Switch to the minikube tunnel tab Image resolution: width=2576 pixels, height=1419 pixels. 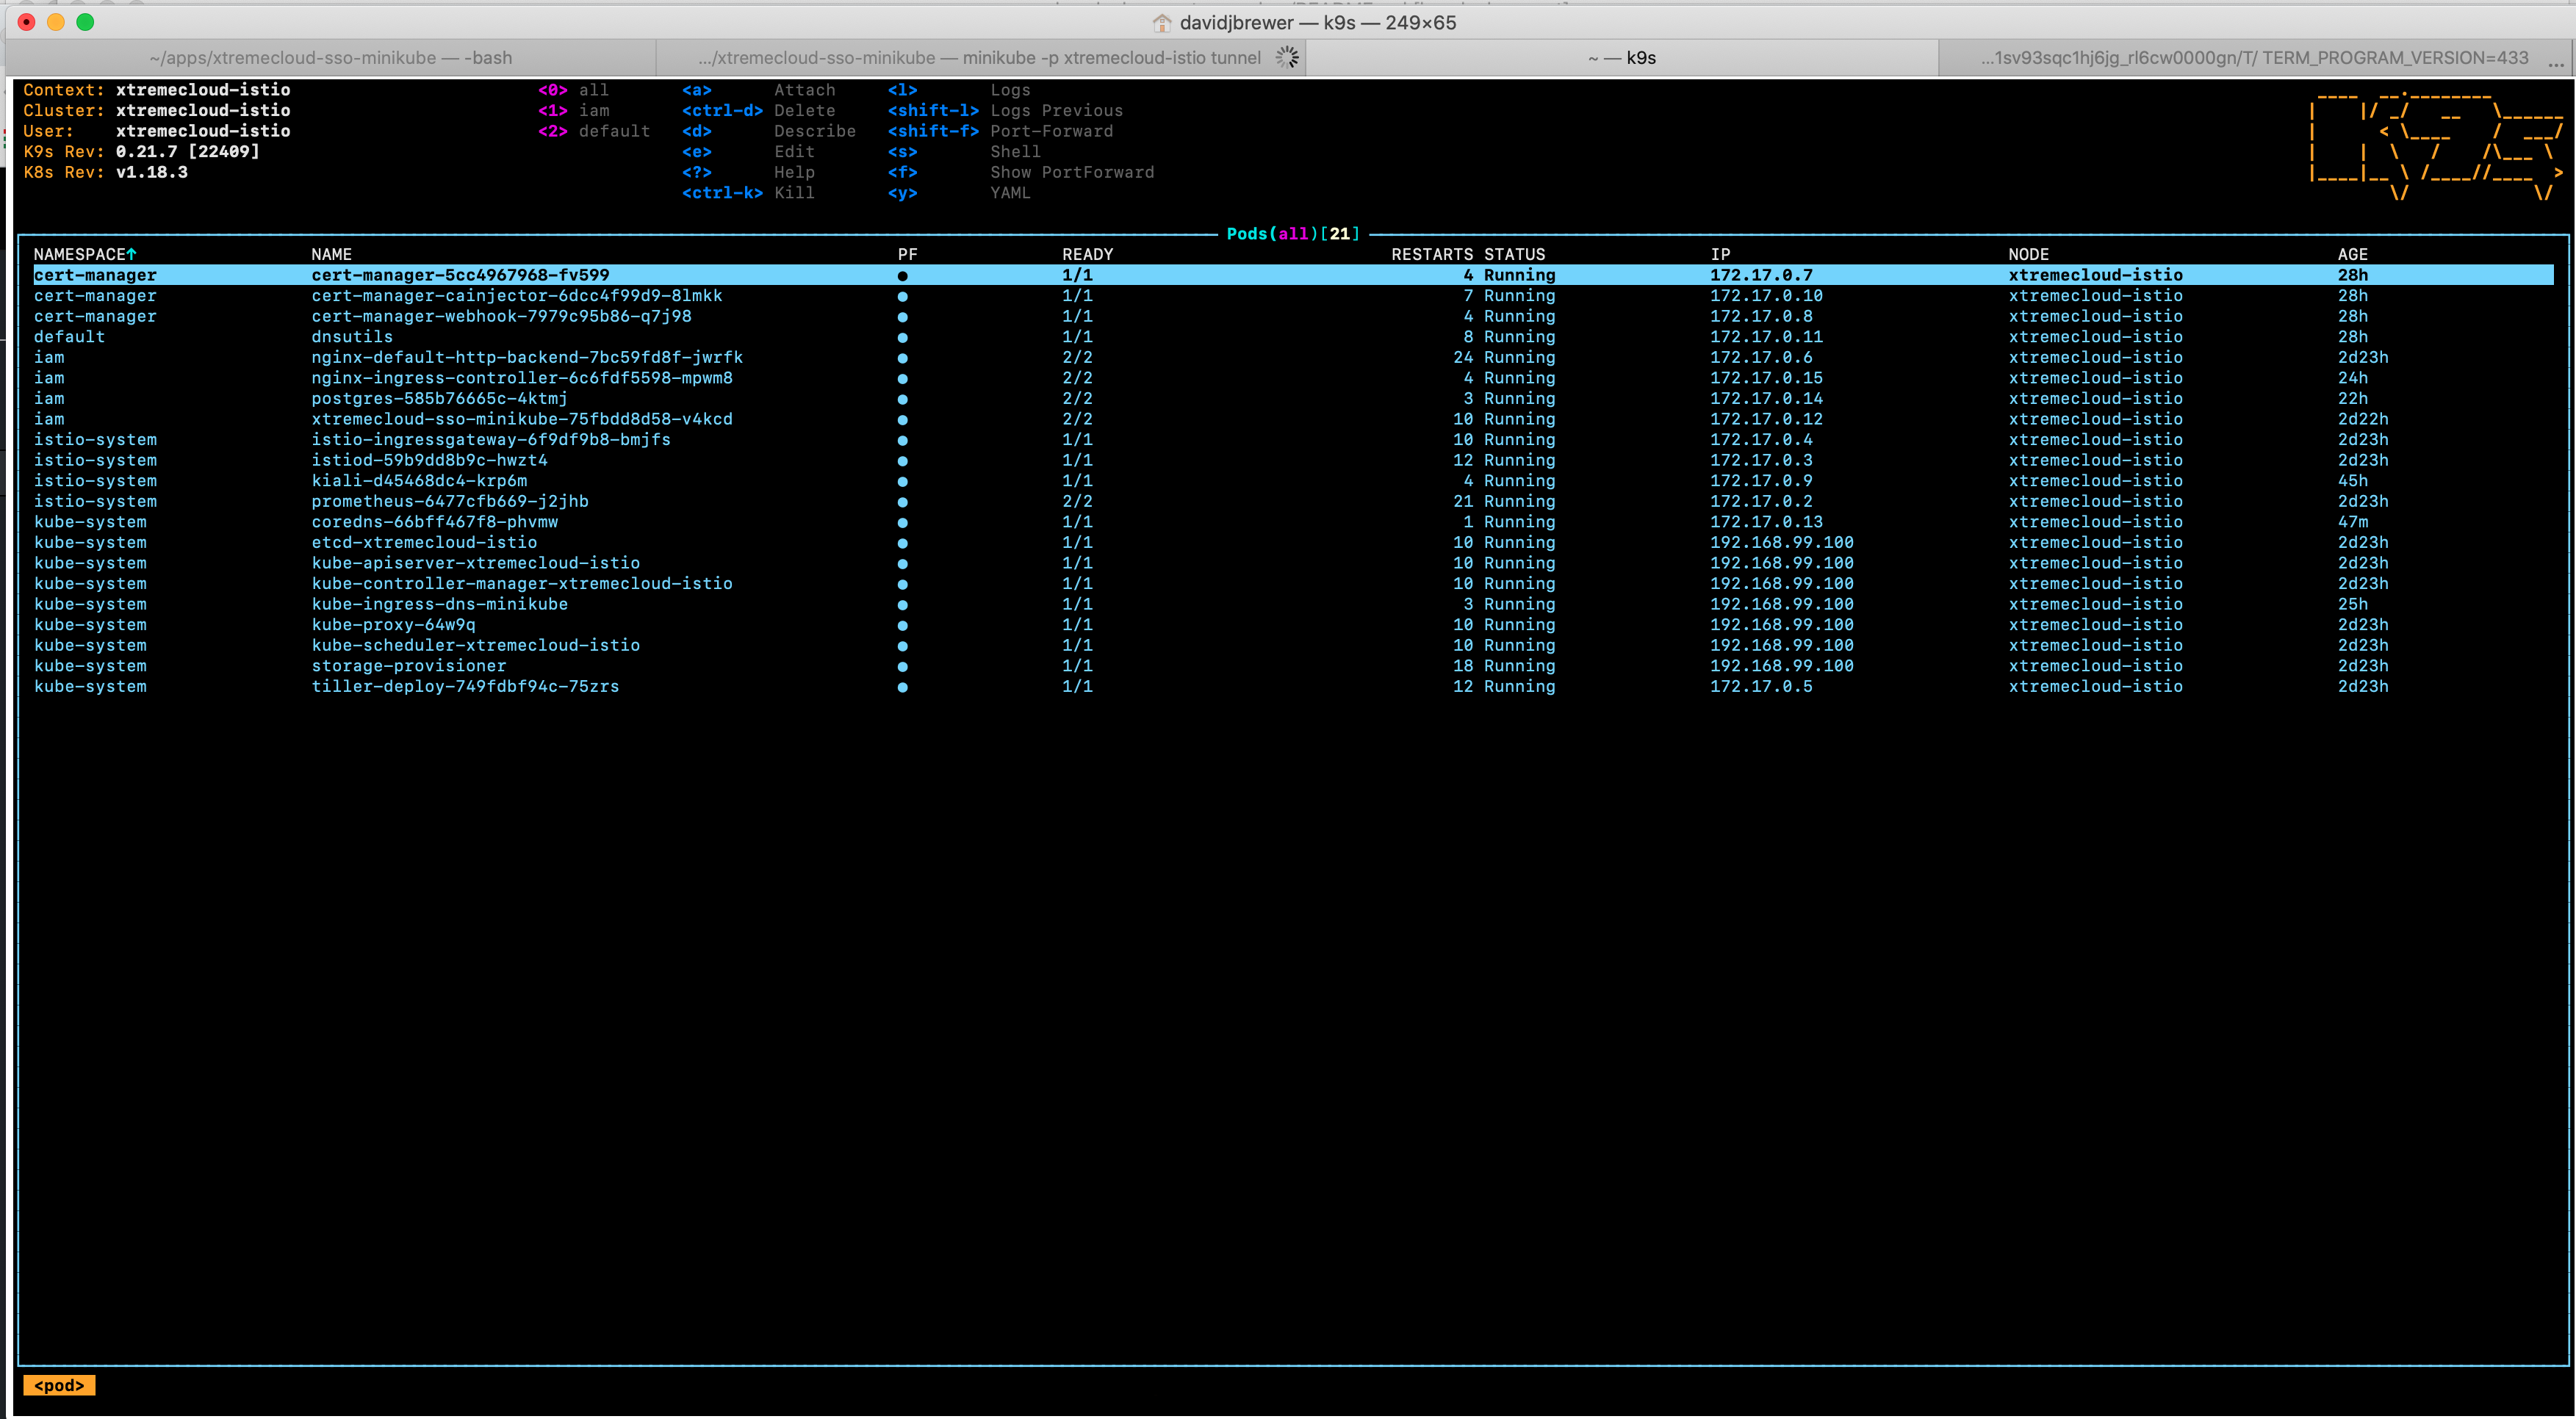point(980,58)
